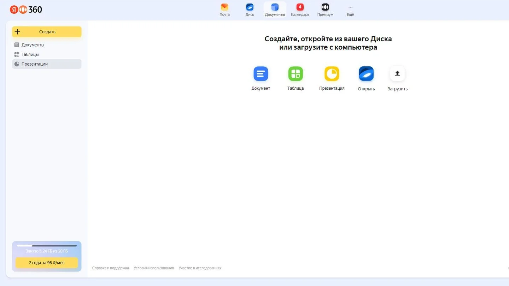509x286 pixels.
Task: Create a new green Таблица
Action: [x=296, y=74]
